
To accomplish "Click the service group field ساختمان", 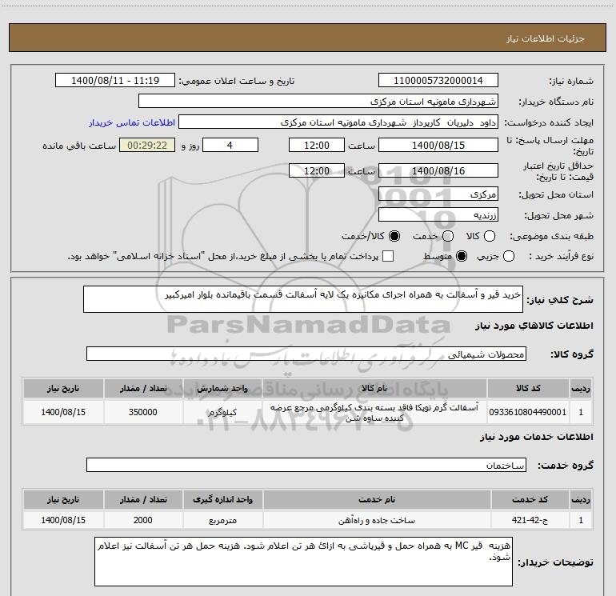I will [x=306, y=465].
